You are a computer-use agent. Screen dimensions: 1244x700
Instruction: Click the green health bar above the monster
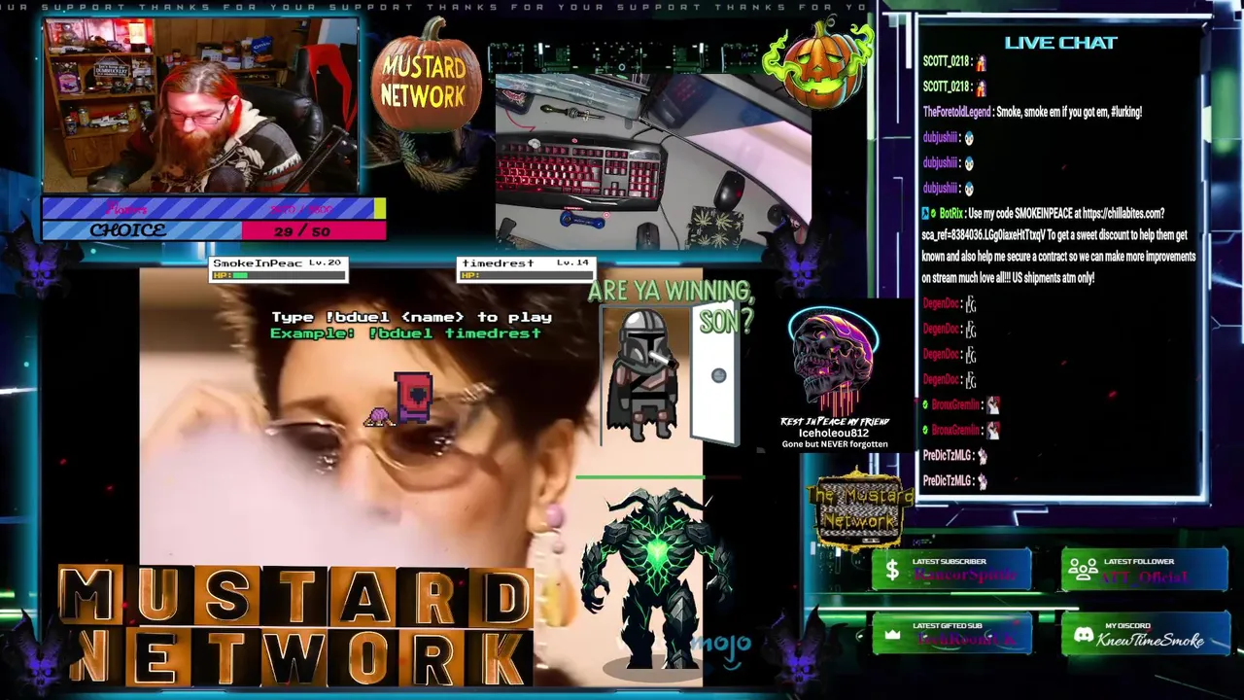(x=640, y=477)
